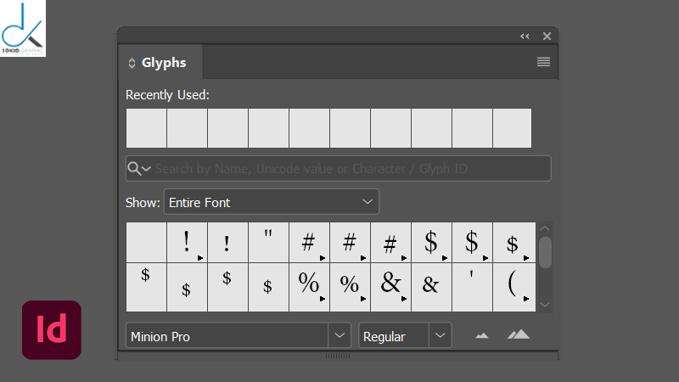
Task: Click the glyph grid scrollbar thumb
Action: (x=546, y=252)
